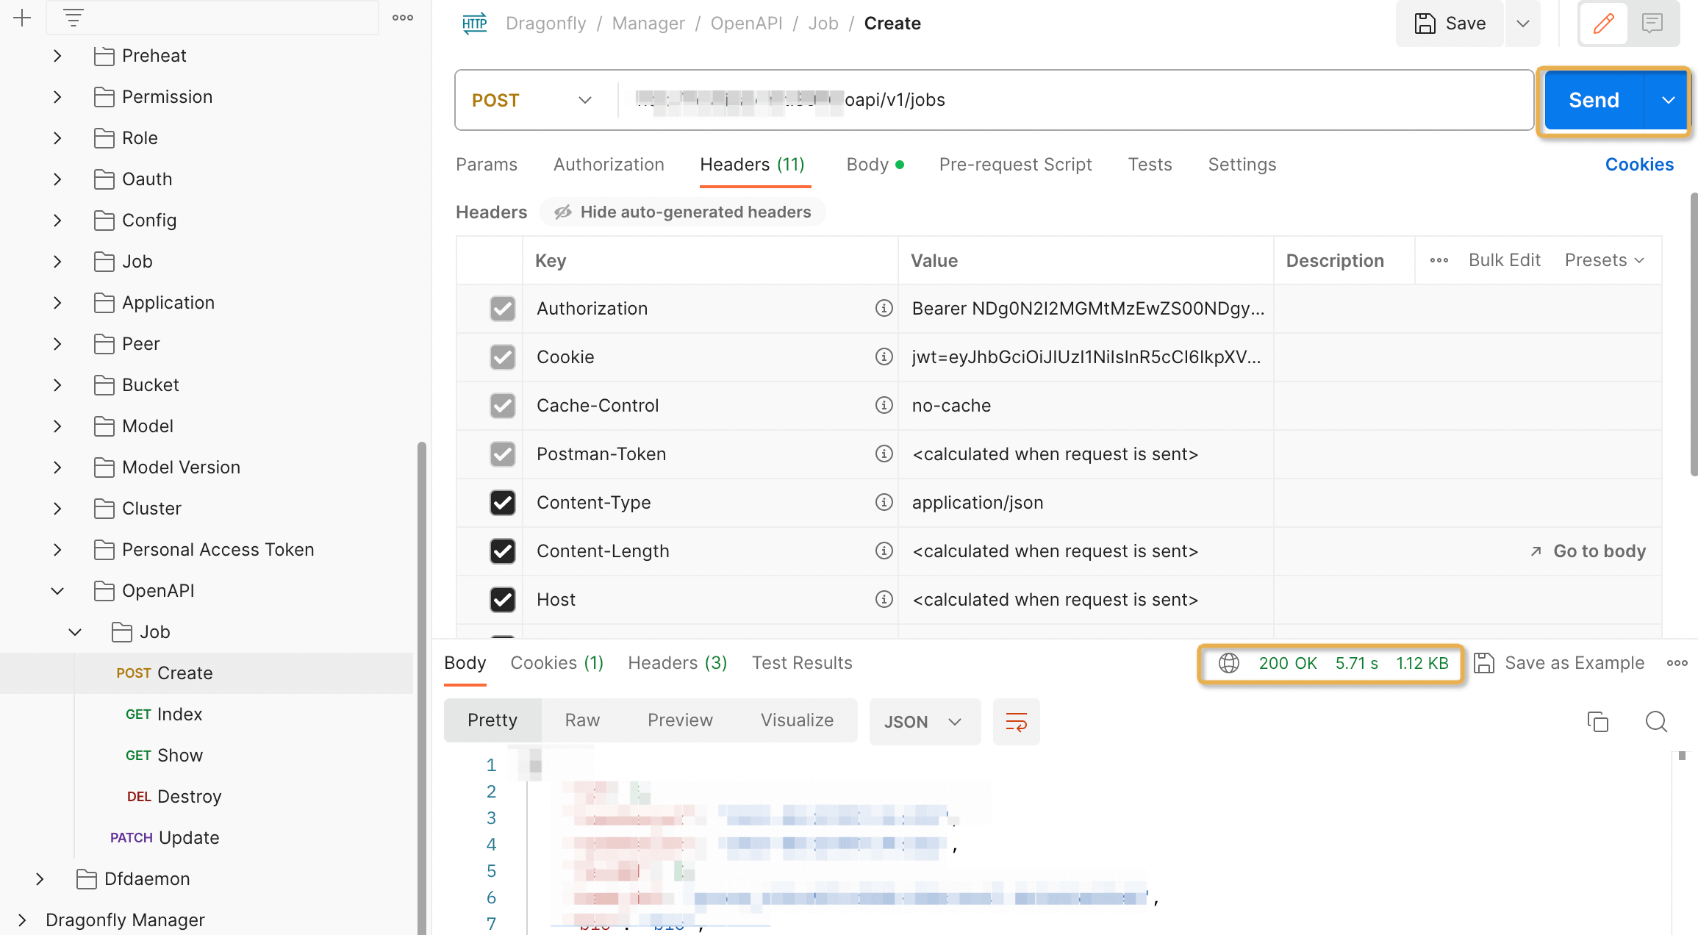Enable the Content-Type header checkbox
Screen dimensions: 1698x935
coord(502,502)
